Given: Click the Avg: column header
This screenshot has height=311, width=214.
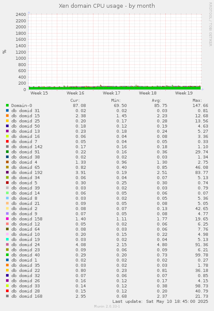Looking at the screenshot, I should coord(157,101).
